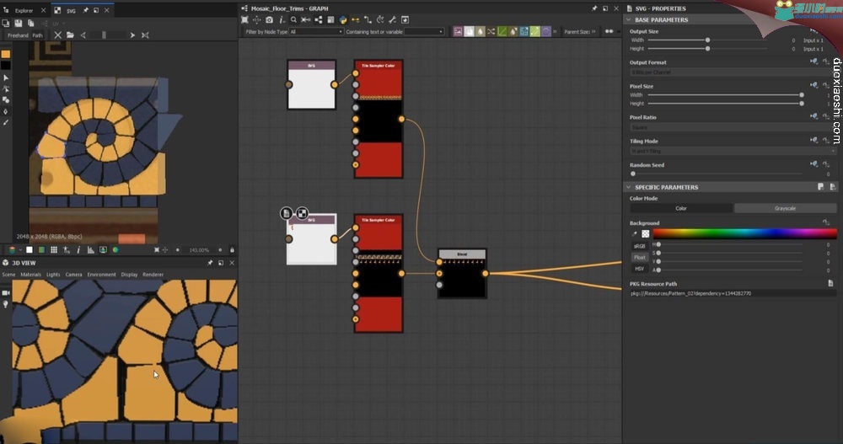Select the lower Tile Sampler Color node
Viewport: 843px width, 444px height.
[379, 274]
